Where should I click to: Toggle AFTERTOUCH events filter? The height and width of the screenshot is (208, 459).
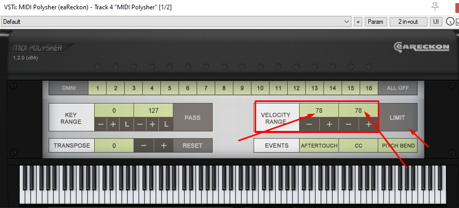319,145
